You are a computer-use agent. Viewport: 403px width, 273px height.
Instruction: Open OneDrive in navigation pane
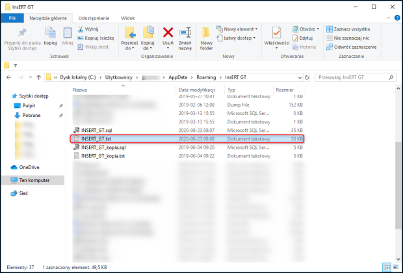25,167
